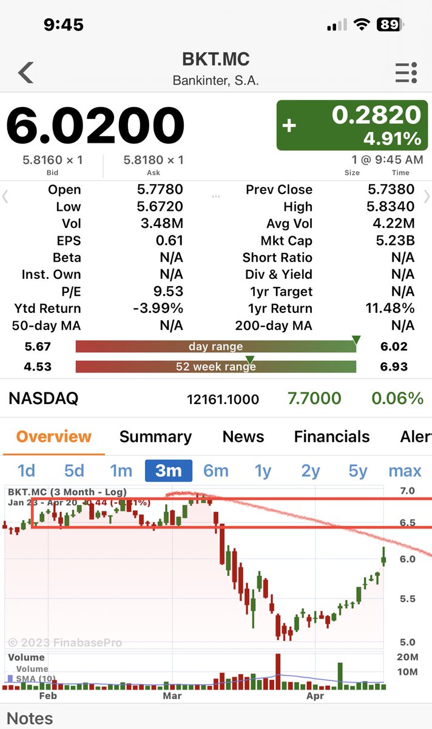Tap the 52 week range bar
Viewport: 432px width, 729px height.
(x=215, y=367)
